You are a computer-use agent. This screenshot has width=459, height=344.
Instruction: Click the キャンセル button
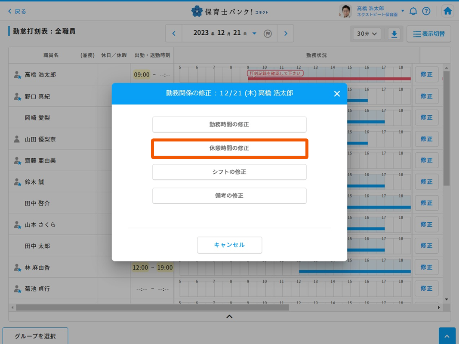tap(229, 245)
